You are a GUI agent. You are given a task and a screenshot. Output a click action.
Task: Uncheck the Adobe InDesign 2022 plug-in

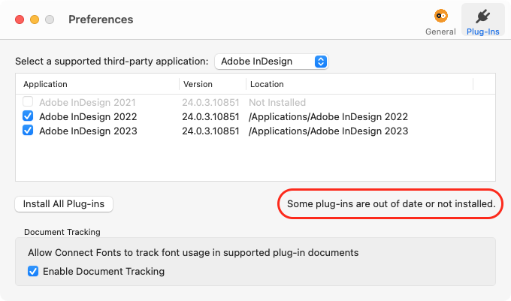pyautogui.click(x=28, y=116)
